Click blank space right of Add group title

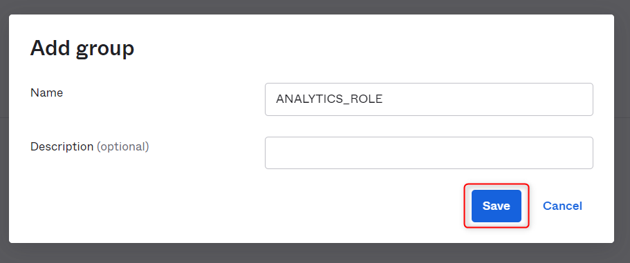pyautogui.click(x=362, y=48)
